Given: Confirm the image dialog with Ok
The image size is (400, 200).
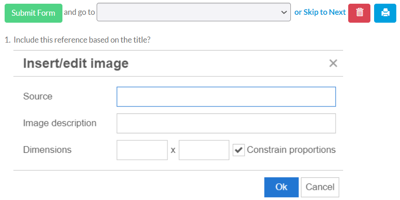Looking at the screenshot, I should tap(281, 187).
